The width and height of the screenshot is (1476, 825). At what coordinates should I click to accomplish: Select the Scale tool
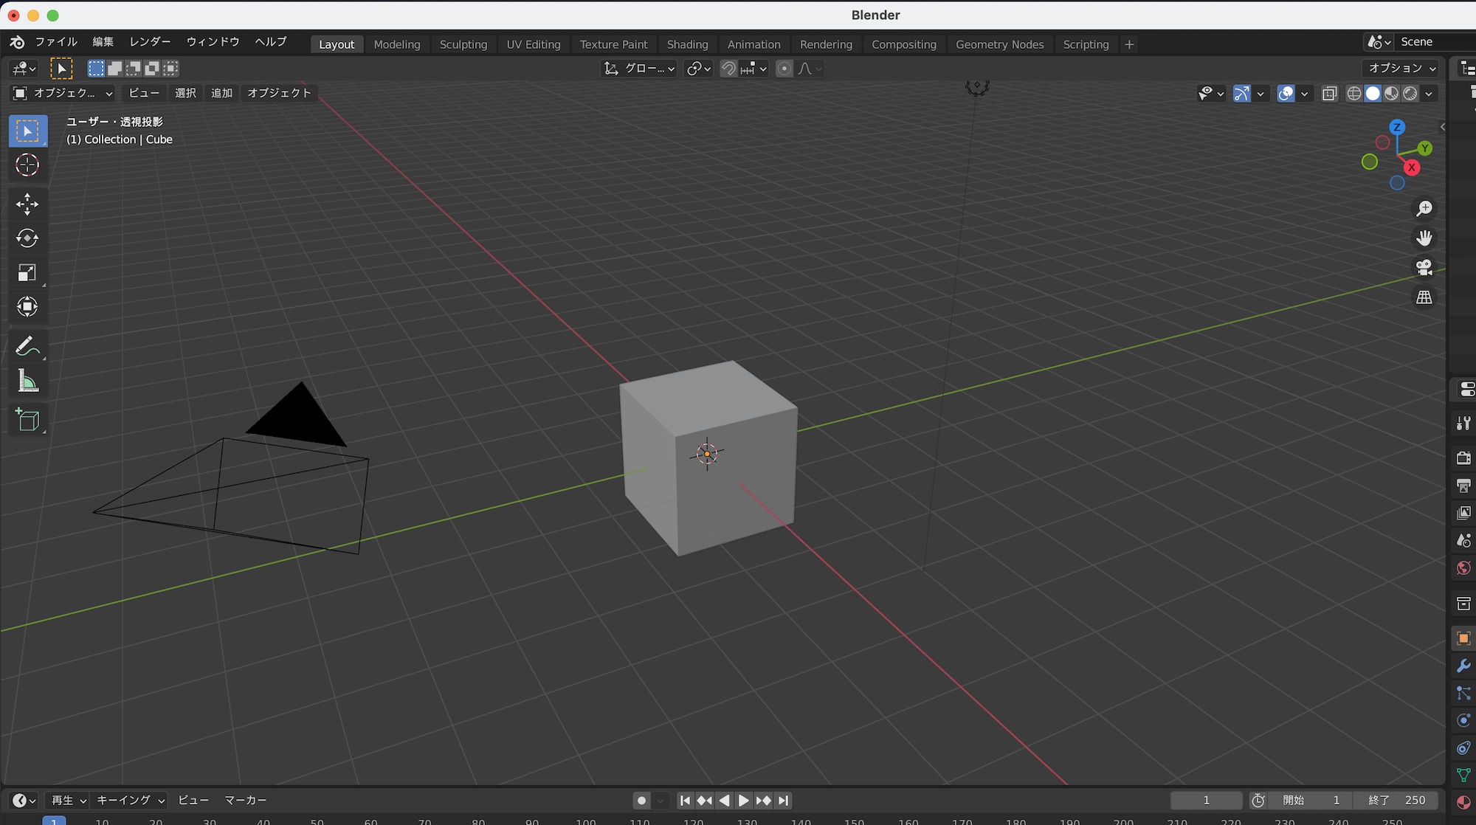coord(27,273)
